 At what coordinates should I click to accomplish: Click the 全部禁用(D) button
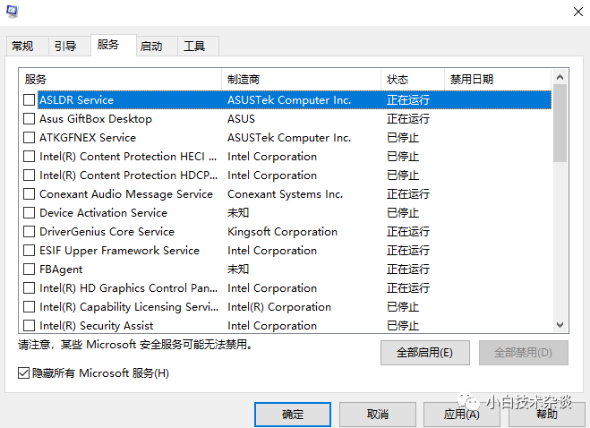(523, 353)
